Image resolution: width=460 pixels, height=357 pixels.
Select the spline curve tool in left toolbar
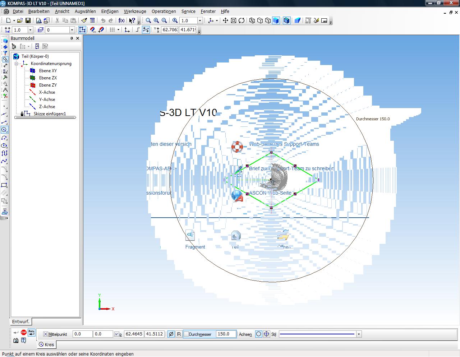[4, 161]
